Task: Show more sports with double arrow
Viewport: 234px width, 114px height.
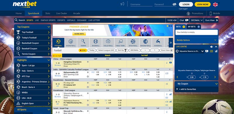Action: (x=171, y=42)
